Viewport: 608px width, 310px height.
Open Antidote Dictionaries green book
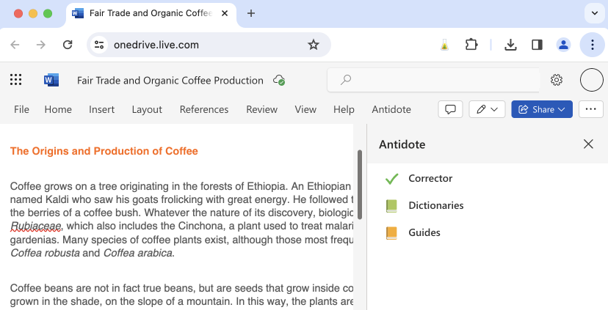pyautogui.click(x=391, y=206)
